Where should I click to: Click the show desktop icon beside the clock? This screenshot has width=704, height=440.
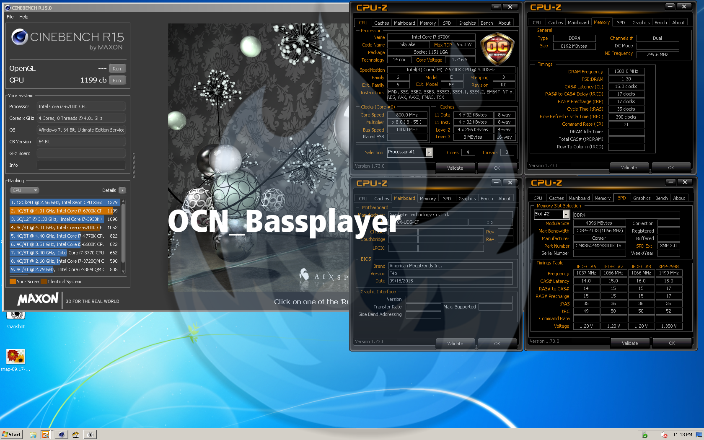[x=699, y=435]
